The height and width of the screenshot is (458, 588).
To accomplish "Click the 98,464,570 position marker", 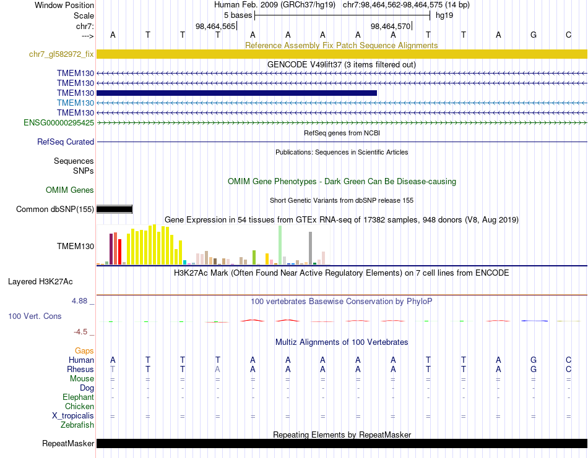I will (x=391, y=26).
